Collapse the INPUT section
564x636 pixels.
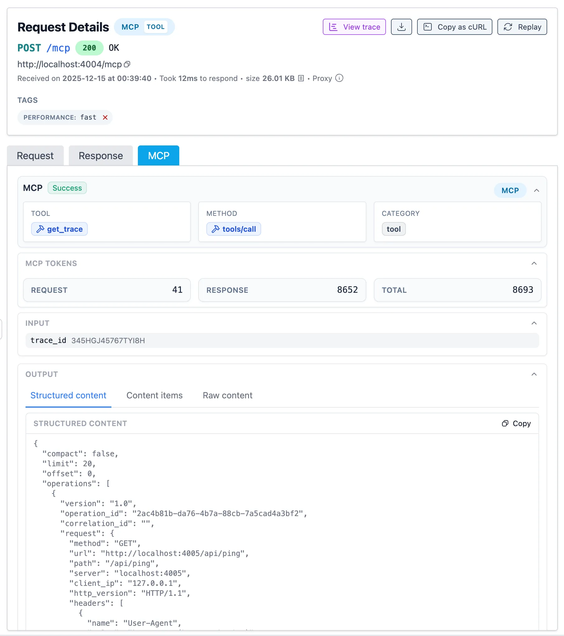click(x=534, y=323)
